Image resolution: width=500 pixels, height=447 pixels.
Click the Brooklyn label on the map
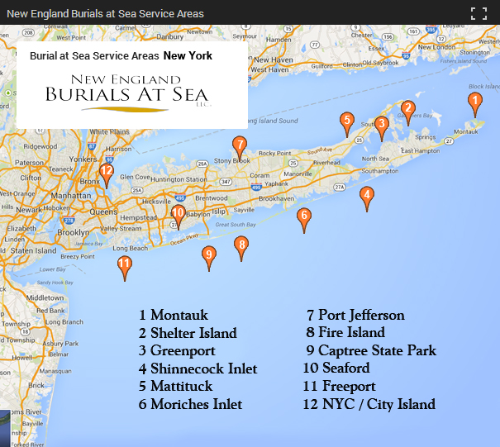(73, 234)
